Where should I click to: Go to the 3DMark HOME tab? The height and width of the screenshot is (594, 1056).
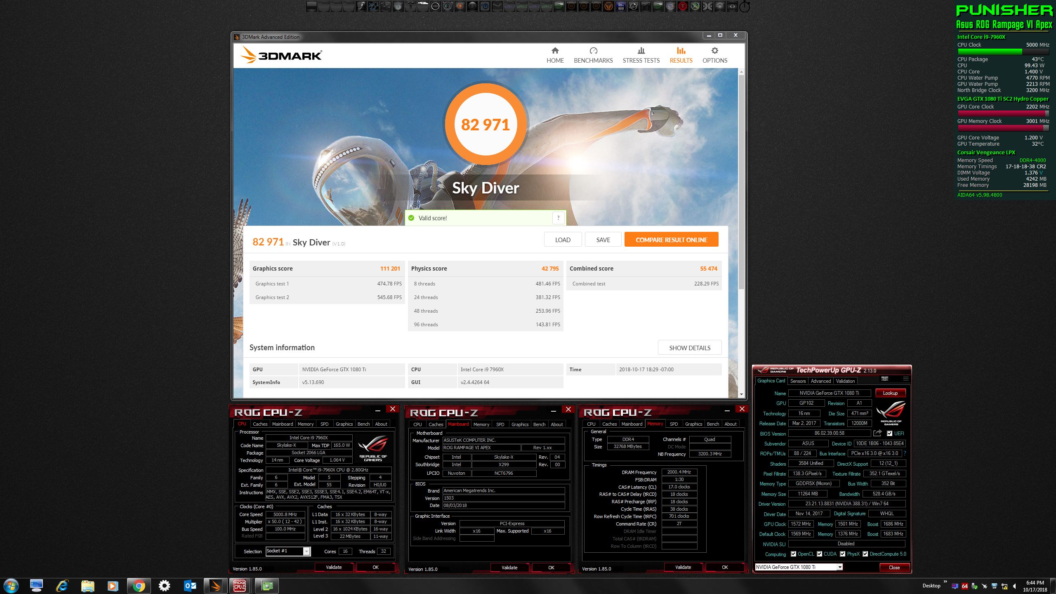pyautogui.click(x=555, y=55)
